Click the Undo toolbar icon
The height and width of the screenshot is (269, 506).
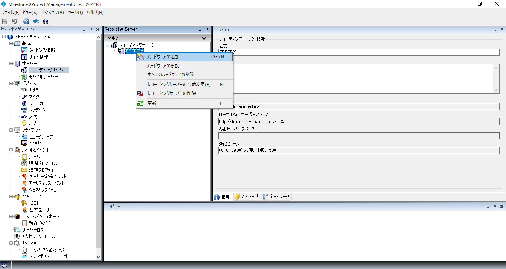tap(14, 21)
